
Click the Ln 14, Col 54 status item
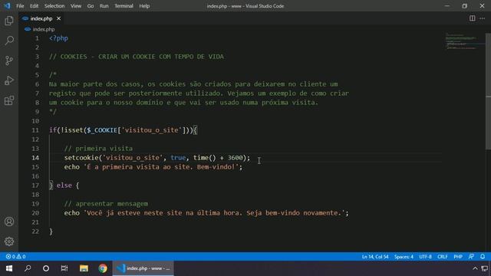(375, 257)
